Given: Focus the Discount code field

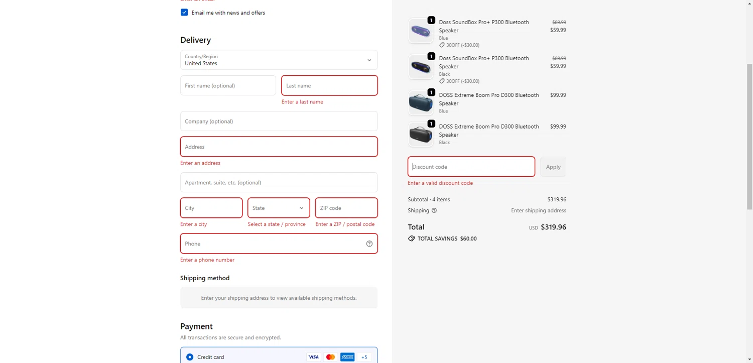Looking at the screenshot, I should click(471, 167).
